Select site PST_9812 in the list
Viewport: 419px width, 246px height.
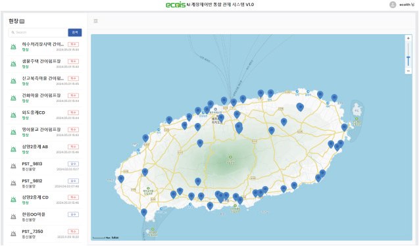[x=45, y=184]
